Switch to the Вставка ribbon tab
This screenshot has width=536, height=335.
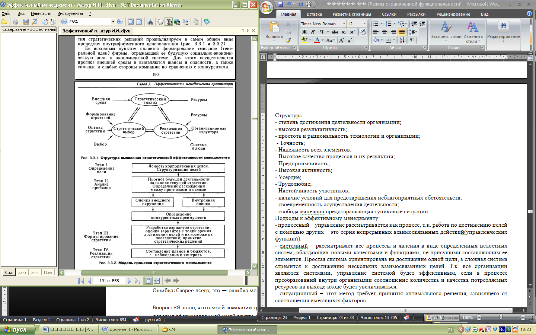pyautogui.click(x=314, y=14)
